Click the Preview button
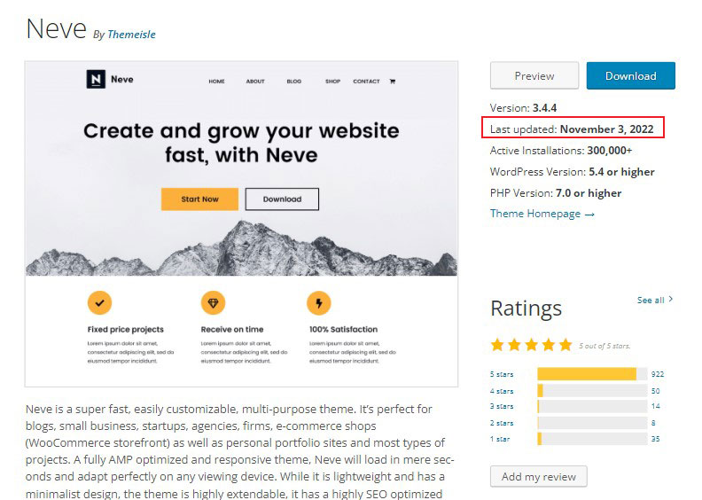The width and height of the screenshot is (702, 500). [534, 75]
